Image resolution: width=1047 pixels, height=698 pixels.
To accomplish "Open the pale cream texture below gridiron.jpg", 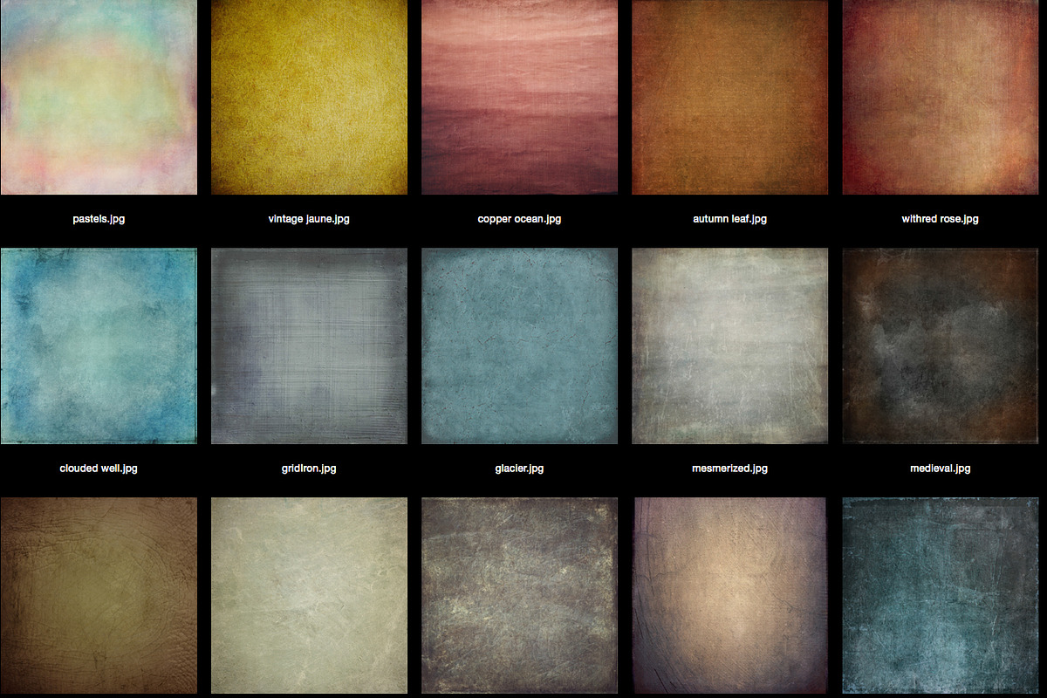I will pos(309,595).
